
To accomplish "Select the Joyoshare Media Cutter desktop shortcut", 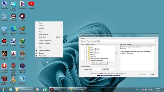I will [22, 55].
